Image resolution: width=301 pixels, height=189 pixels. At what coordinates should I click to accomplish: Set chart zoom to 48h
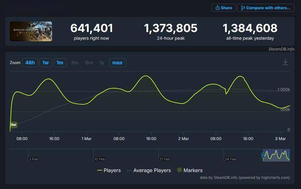(x=30, y=63)
